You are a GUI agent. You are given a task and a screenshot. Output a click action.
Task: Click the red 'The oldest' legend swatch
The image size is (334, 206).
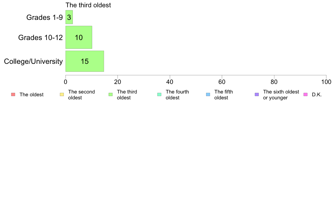[13, 95]
